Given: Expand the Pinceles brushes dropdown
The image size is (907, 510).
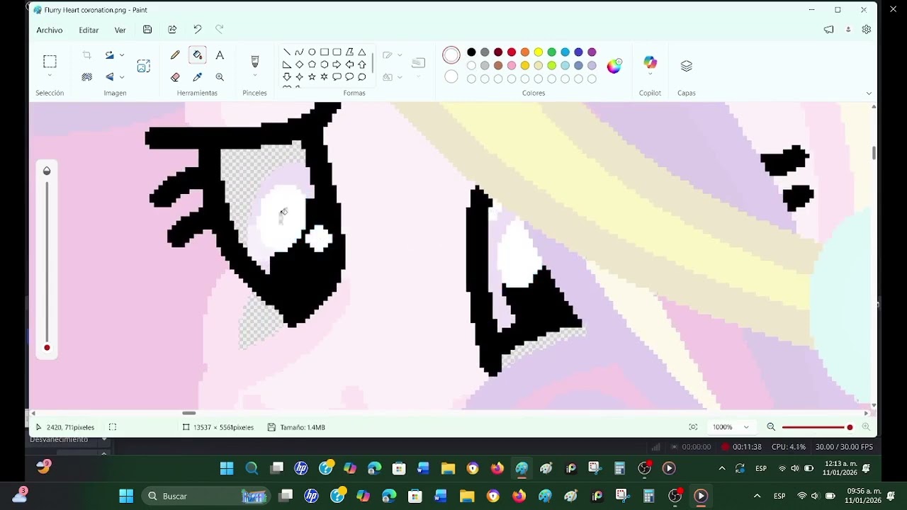Looking at the screenshot, I should [255, 76].
